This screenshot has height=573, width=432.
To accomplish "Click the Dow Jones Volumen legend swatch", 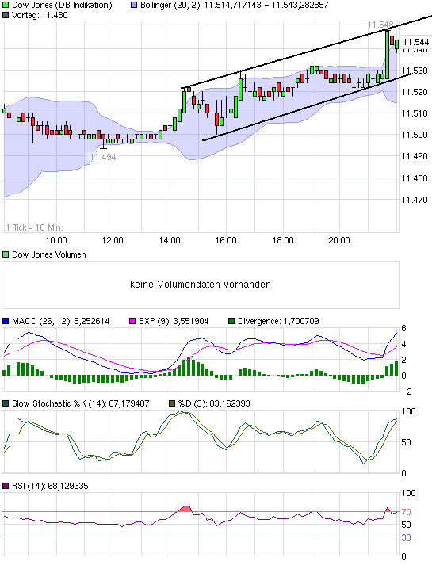I will tap(6, 254).
